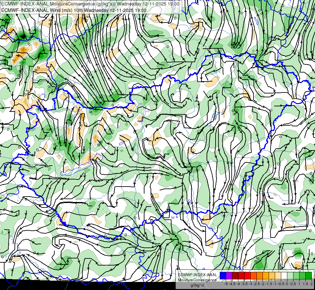Click the legend tick label reading 1.5

(305, 284)
